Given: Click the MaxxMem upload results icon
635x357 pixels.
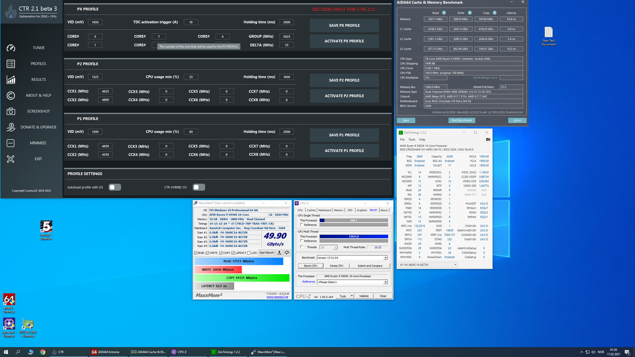Looking at the screenshot, I should click(279, 253).
